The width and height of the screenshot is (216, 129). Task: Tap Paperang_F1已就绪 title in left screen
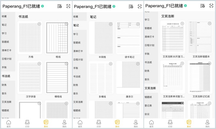(x=21, y=6)
